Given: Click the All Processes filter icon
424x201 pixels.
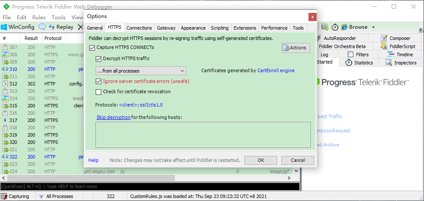Looking at the screenshot, I should 41,196.
